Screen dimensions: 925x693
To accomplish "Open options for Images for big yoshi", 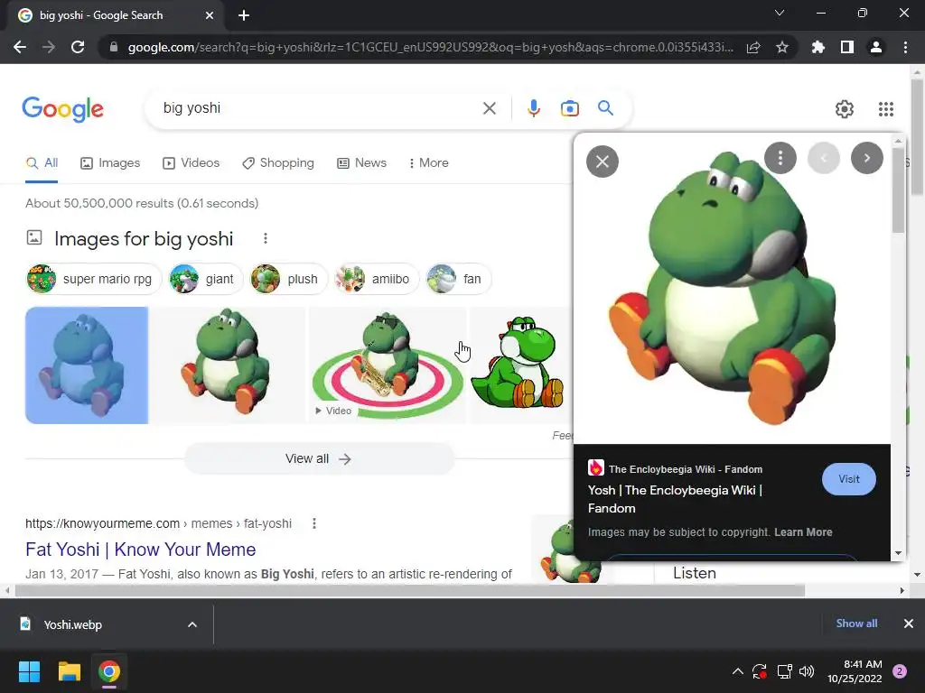I will pyautogui.click(x=266, y=238).
